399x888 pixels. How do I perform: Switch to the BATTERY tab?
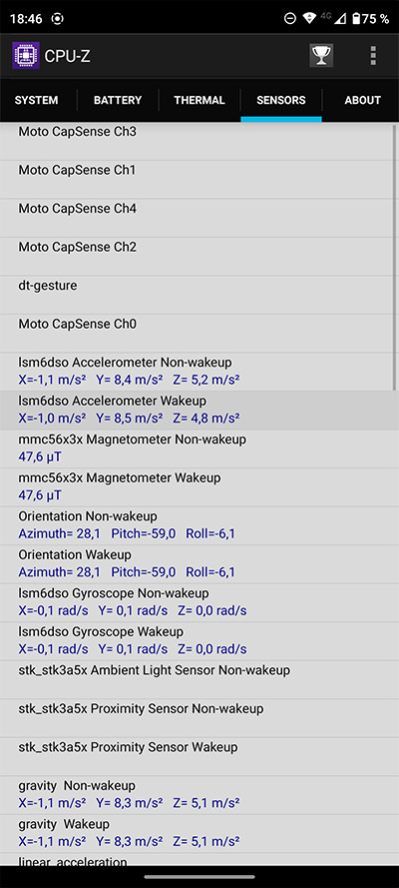pos(118,100)
